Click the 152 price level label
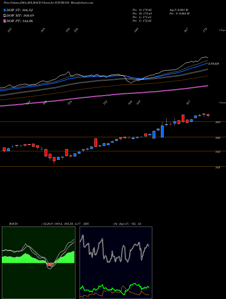This screenshot has width=226, height=299. pos(217,152)
